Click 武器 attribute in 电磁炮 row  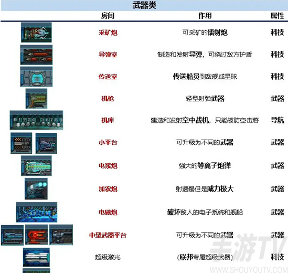pos(278,212)
